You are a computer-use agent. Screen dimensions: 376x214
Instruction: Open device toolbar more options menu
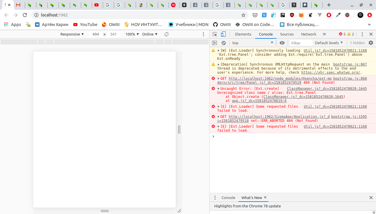click(204, 34)
